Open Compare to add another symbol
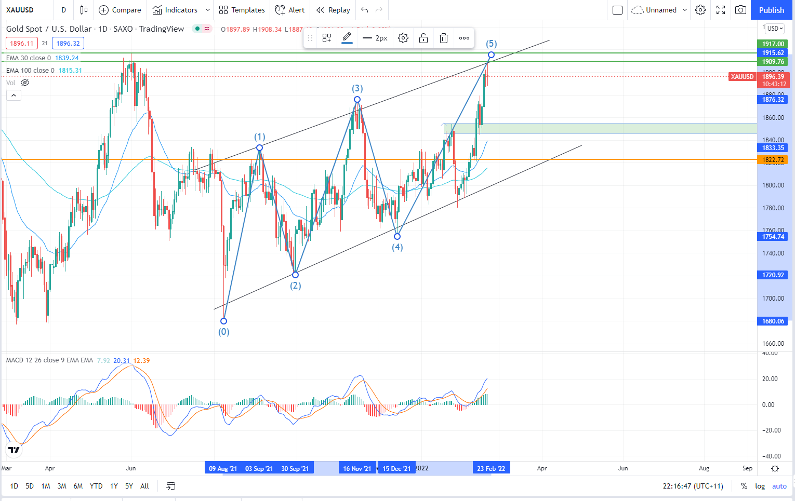This screenshot has width=795, height=501. [120, 10]
